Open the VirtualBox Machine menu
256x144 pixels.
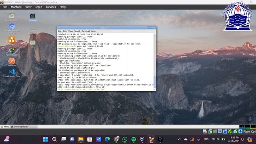coord(16,7)
